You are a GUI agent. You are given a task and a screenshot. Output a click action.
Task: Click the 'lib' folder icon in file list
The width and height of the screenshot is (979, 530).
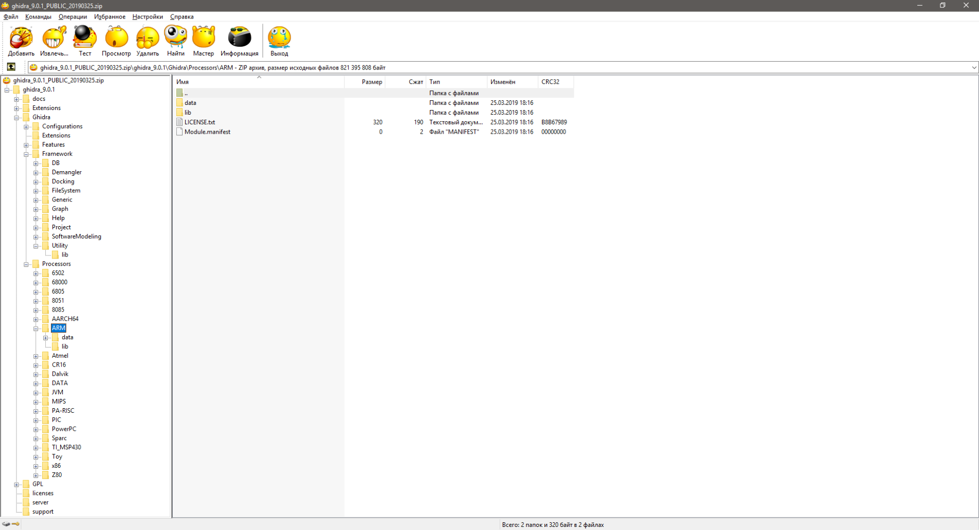coord(179,113)
